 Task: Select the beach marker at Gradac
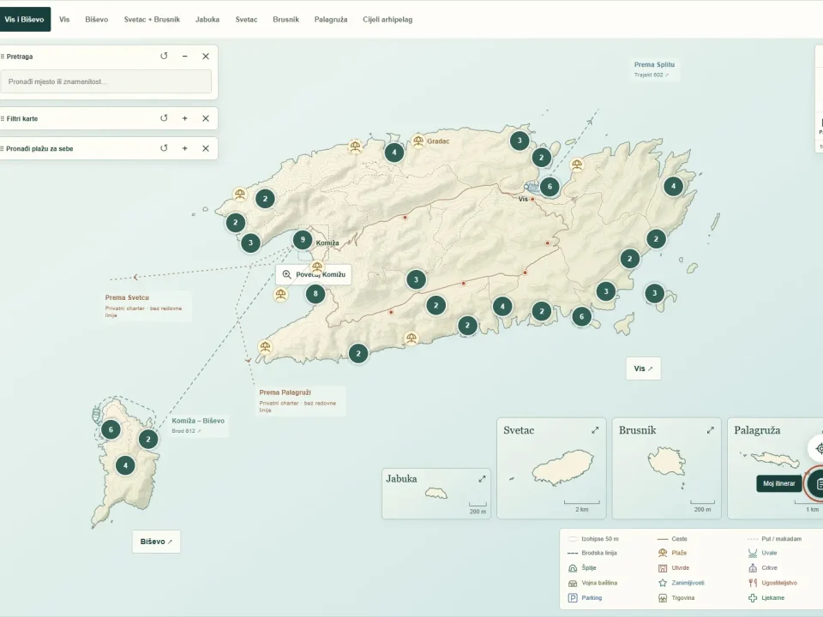tap(418, 141)
